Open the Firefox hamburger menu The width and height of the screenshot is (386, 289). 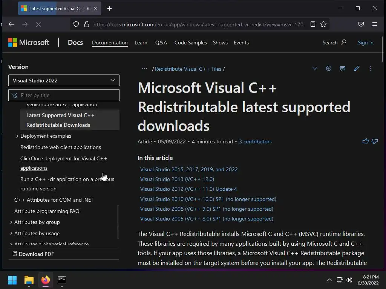point(374,24)
